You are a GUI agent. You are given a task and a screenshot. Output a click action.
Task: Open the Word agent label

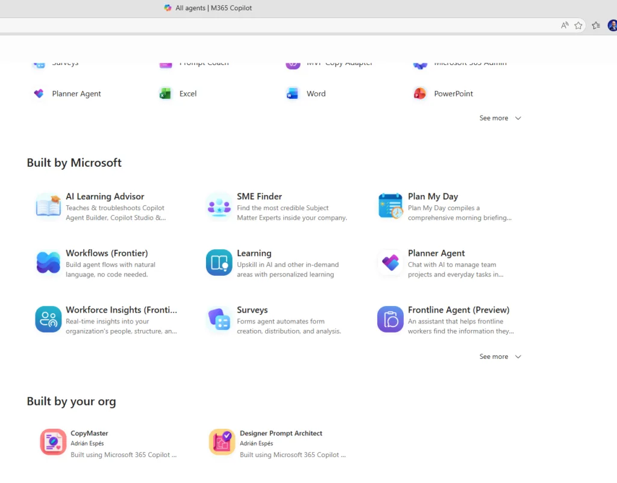(316, 93)
